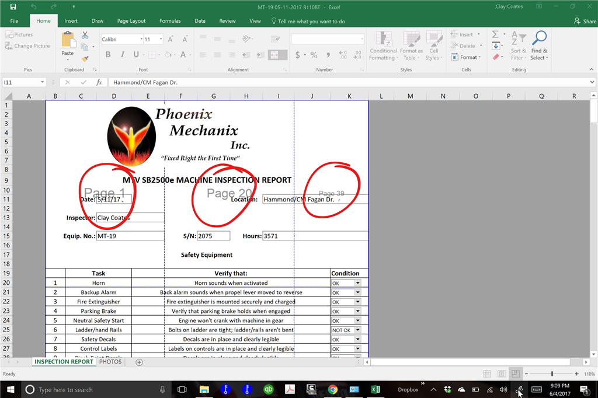Viewport: 598px width, 398px height.
Task: Switch to the Insert ribbon tab
Action: pyautogui.click(x=71, y=21)
